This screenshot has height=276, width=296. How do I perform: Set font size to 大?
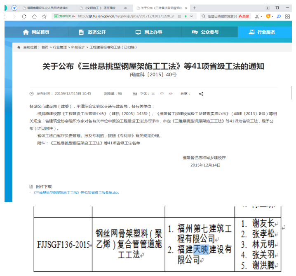point(153,94)
